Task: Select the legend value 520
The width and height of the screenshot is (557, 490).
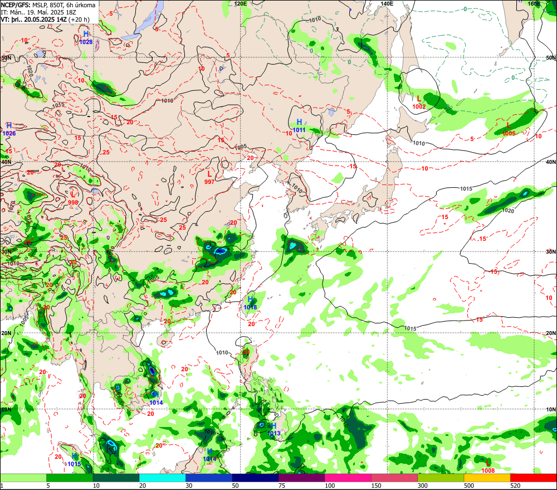Action: coord(515,486)
